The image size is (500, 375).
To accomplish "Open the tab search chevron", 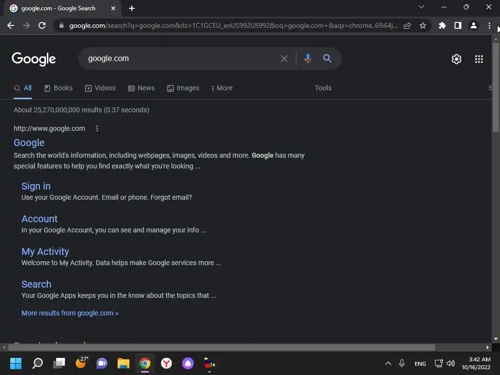I will pyautogui.click(x=421, y=7).
